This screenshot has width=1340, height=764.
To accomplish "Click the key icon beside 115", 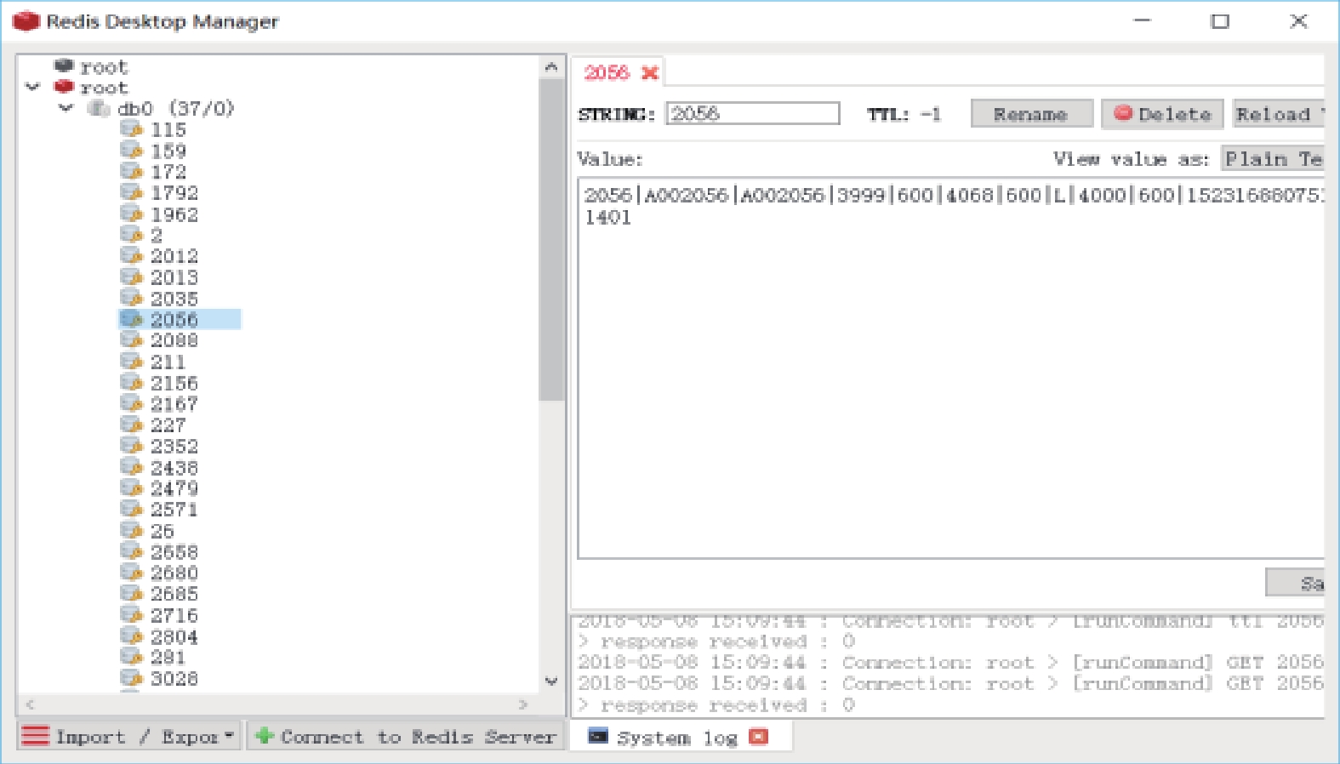I will 131,129.
